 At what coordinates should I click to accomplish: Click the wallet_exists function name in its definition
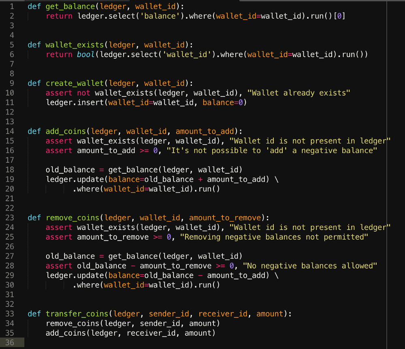pyautogui.click(x=75, y=45)
